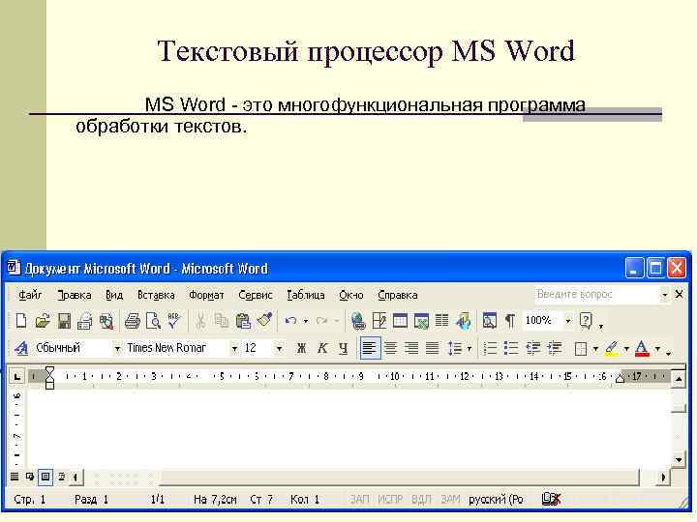Redo the undone action

click(x=321, y=321)
